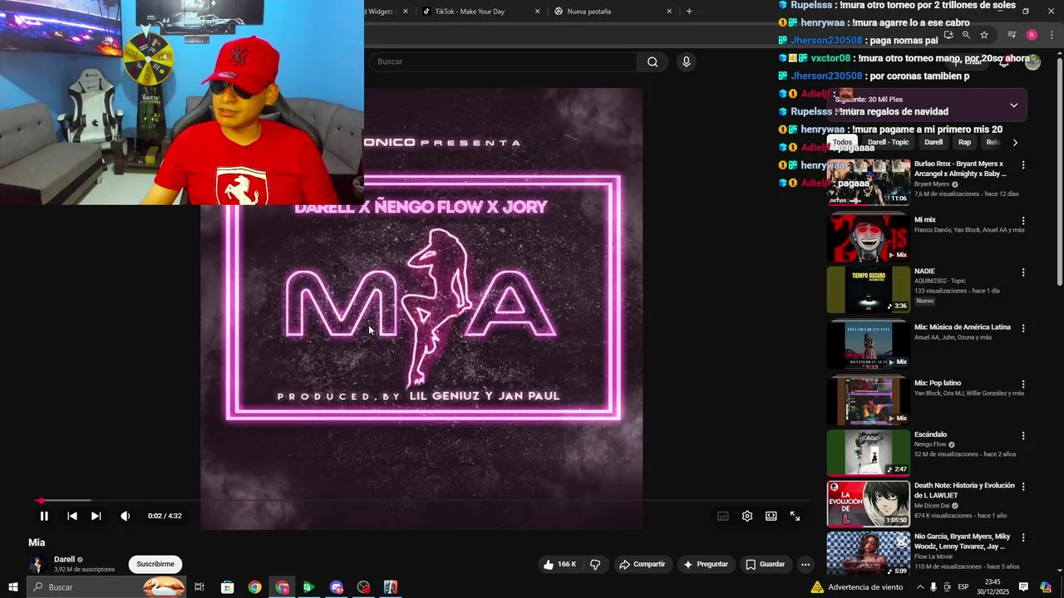This screenshot has height=598, width=1064.
Task: Open Windows Start menu
Action: point(13,587)
